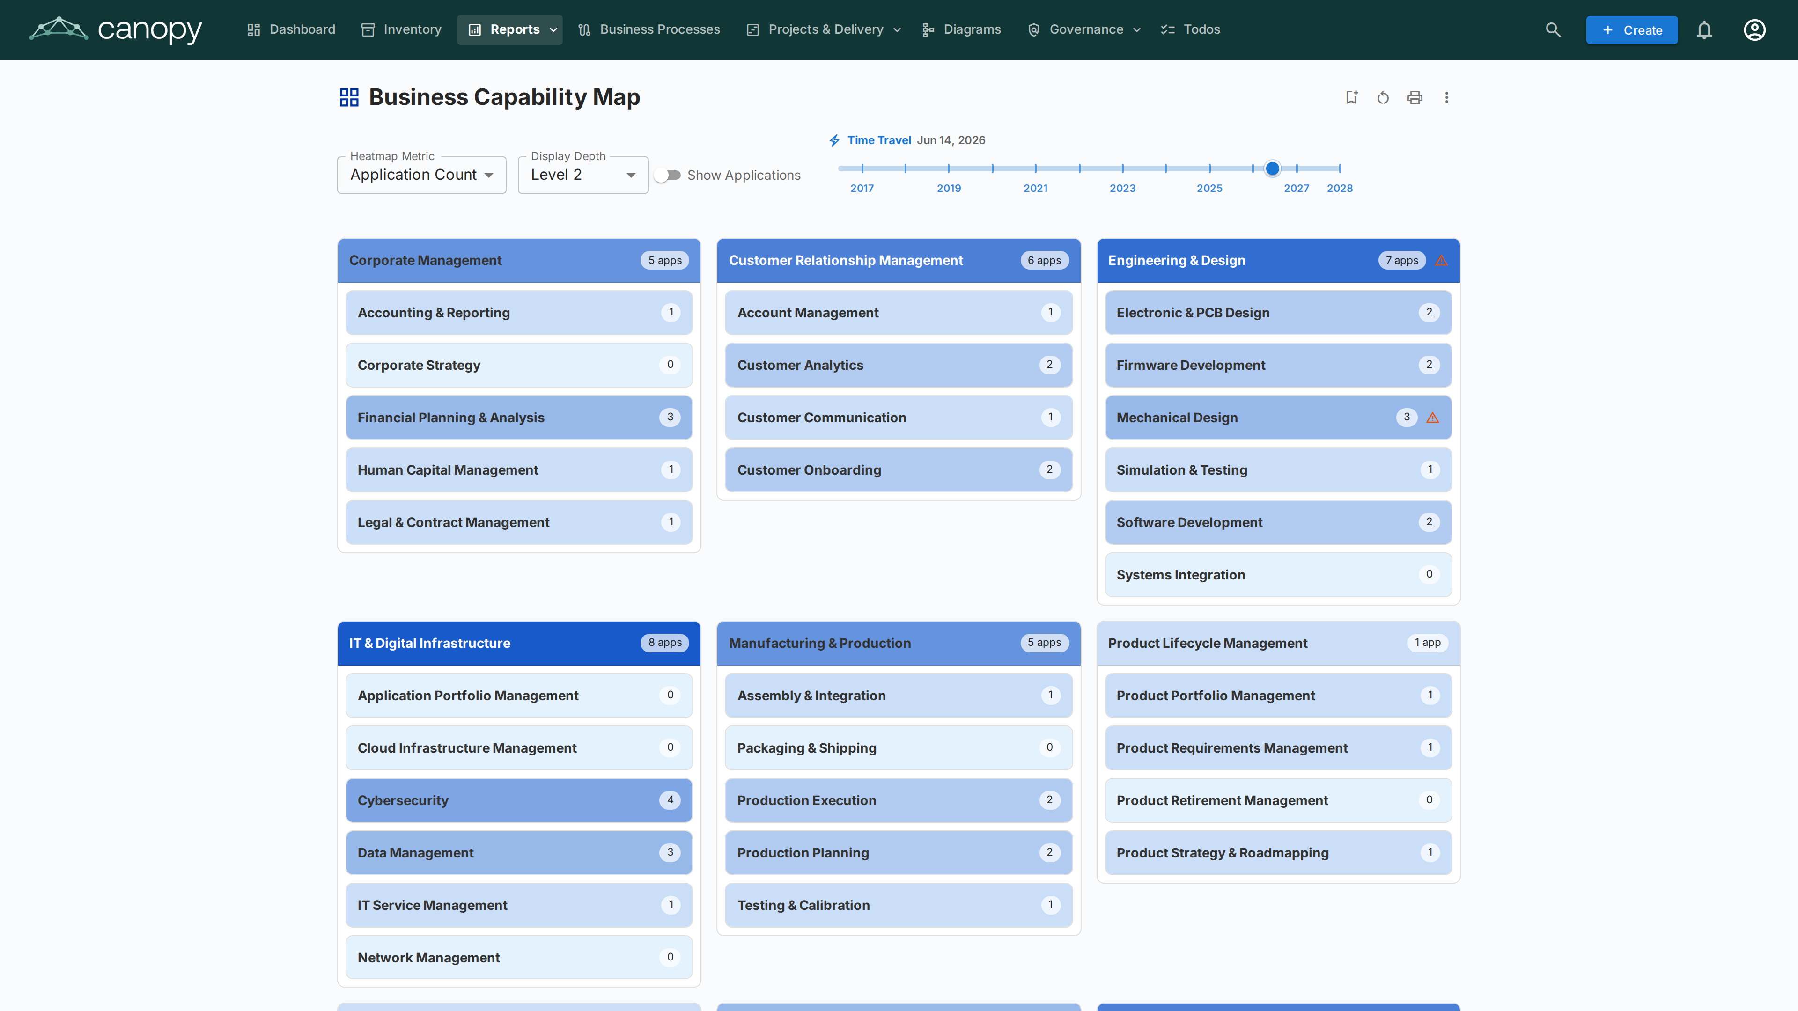Open the search magnifier icon
The image size is (1798, 1011).
coord(1553,30)
